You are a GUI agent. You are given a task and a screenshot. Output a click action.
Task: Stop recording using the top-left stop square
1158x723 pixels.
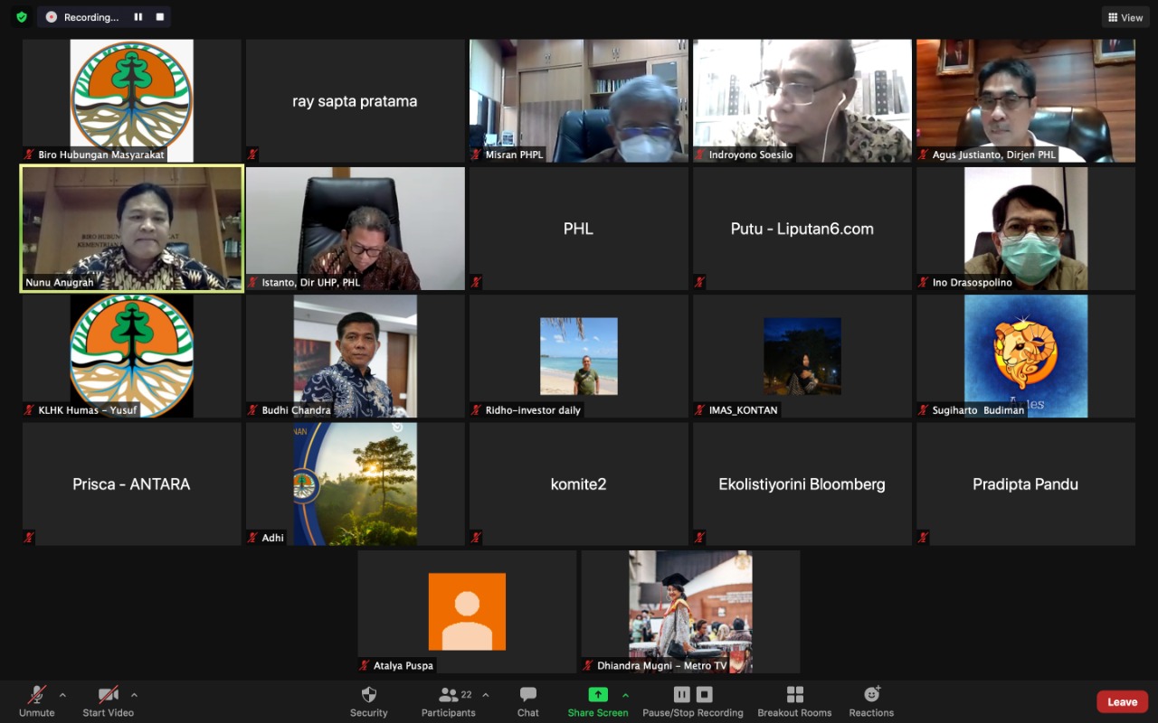point(160,17)
